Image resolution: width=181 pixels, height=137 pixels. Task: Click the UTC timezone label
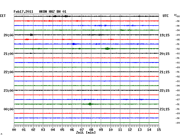click(165, 16)
